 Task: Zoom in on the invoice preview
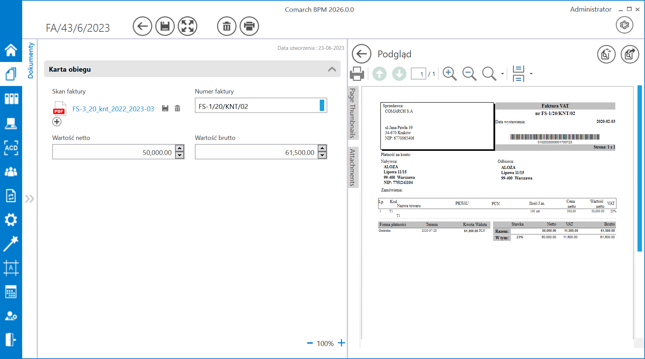[x=449, y=74]
